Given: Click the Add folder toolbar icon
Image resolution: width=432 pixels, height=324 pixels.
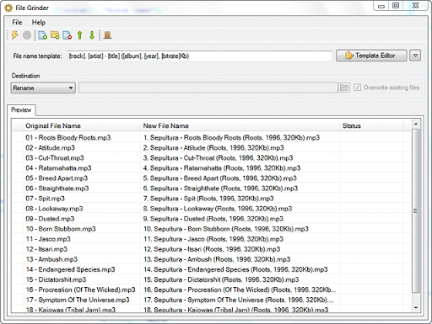Looking at the screenshot, I should click(55, 35).
